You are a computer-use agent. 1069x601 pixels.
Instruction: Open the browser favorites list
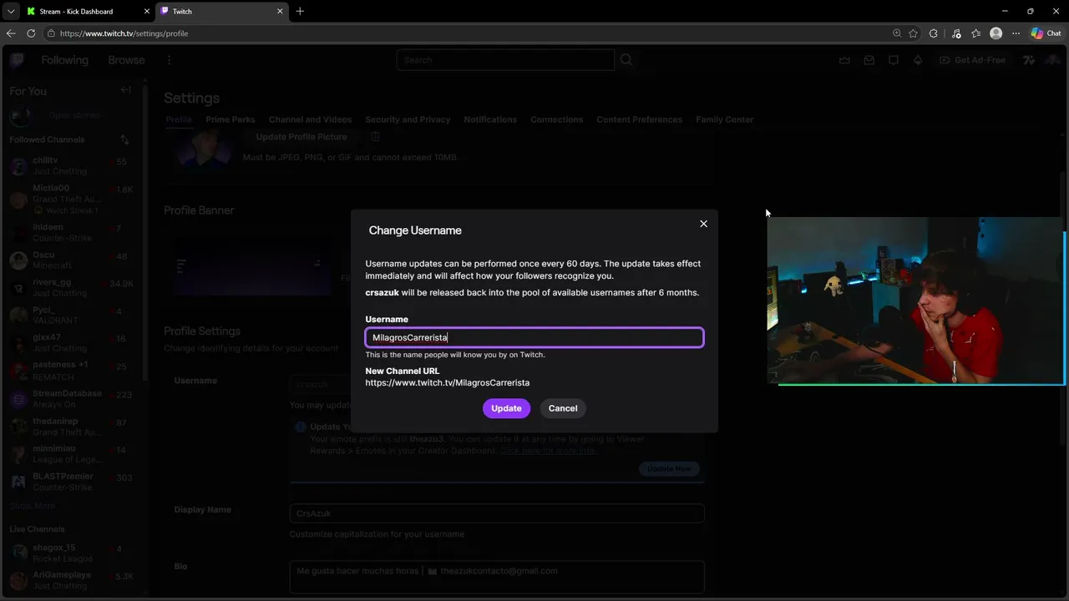975,33
